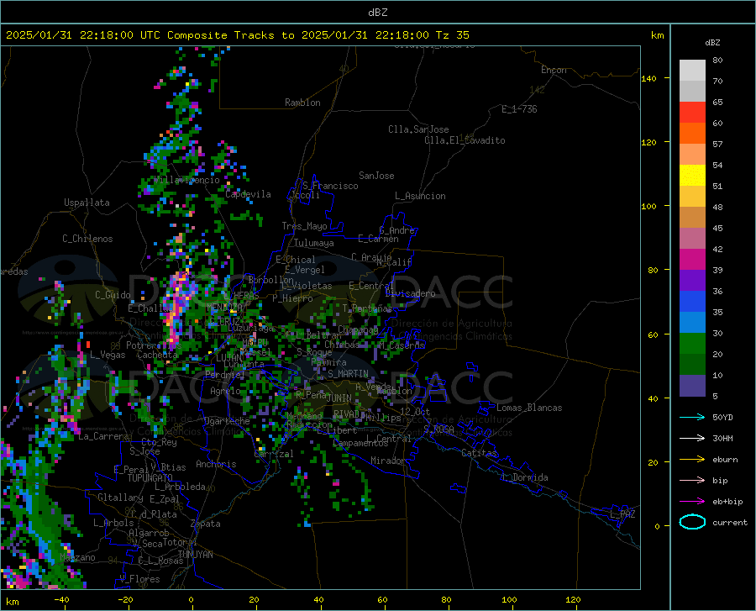Click the S_Francisco map label
The width and height of the screenshot is (756, 611).
(x=330, y=186)
